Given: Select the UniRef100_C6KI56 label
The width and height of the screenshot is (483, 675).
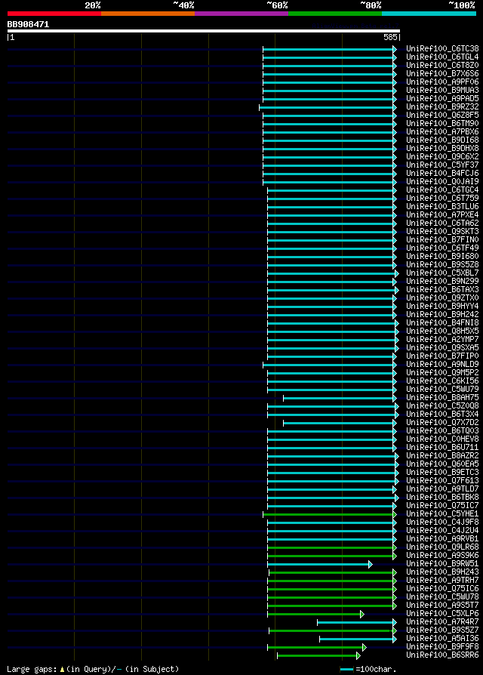Looking at the screenshot, I should [x=442, y=381].
